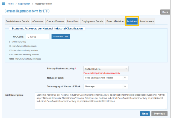Click the Previous button
The image size is (171, 118).
159,114
